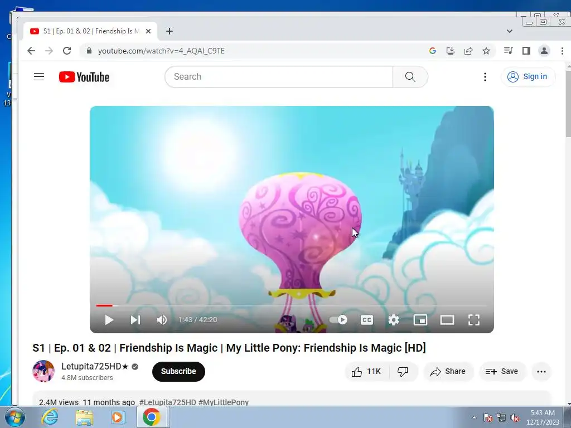Enable miniplayer mode
This screenshot has width=571, height=428.
pyautogui.click(x=420, y=320)
